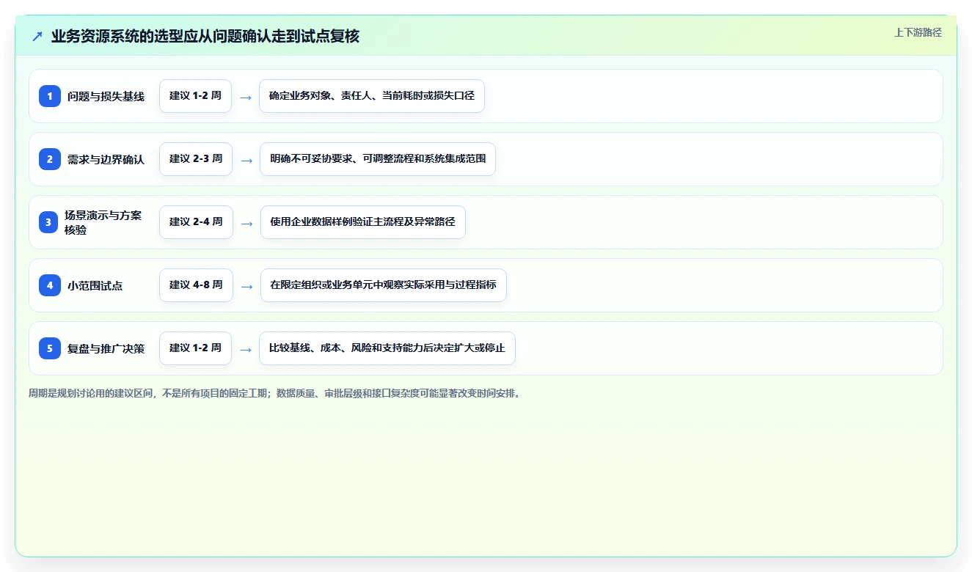Click the footnote starting 周期是规划讨论用的建议区间
Screen dimensions: 972x572
(275, 393)
